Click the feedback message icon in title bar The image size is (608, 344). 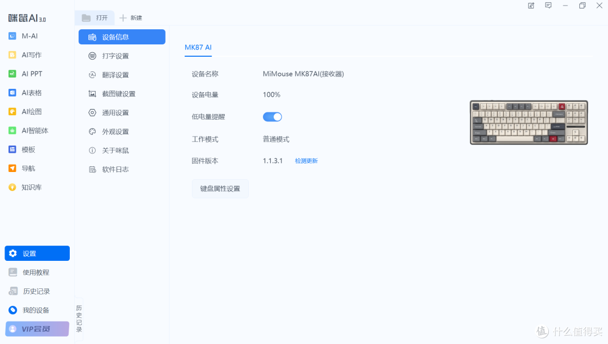pyautogui.click(x=548, y=6)
